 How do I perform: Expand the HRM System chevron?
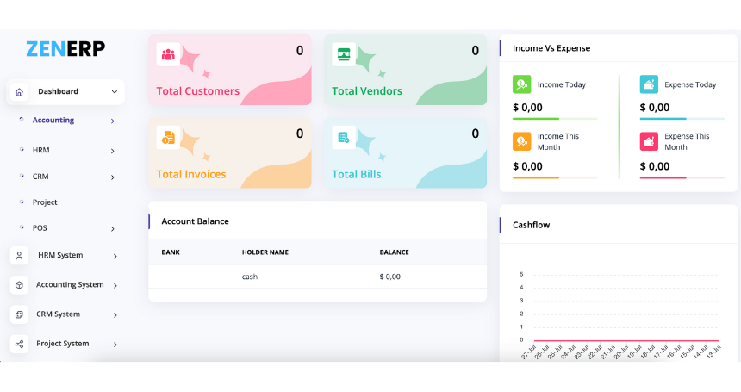coord(115,257)
